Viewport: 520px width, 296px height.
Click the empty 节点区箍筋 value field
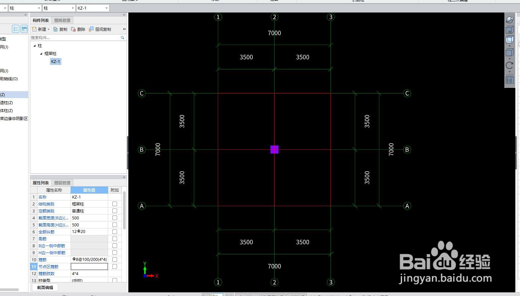tap(89, 266)
